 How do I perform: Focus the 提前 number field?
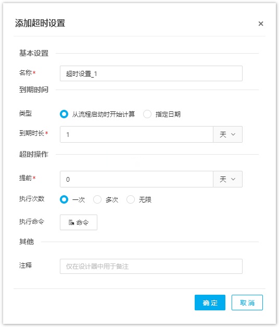tap(136, 179)
